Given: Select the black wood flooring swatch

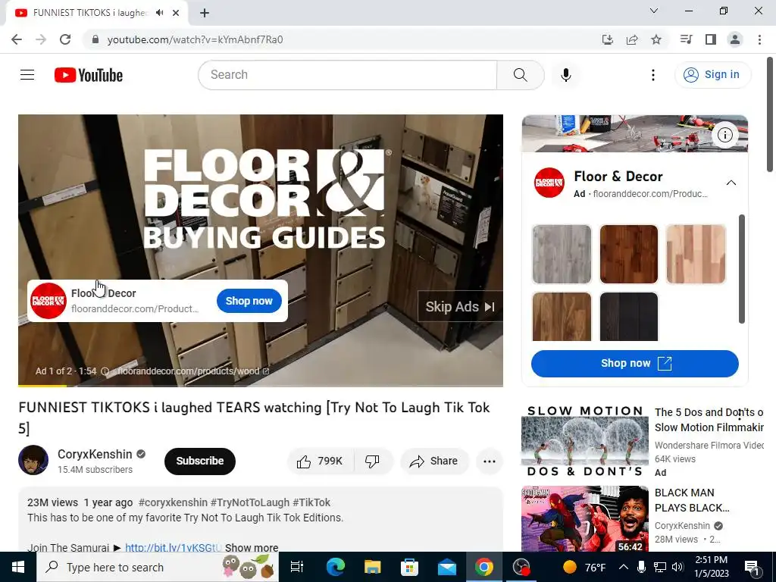Looking at the screenshot, I should 629,317.
